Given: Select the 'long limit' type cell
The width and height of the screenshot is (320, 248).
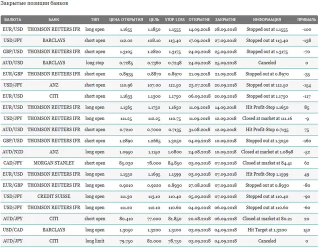Looking at the screenshot, I should tap(94, 241).
